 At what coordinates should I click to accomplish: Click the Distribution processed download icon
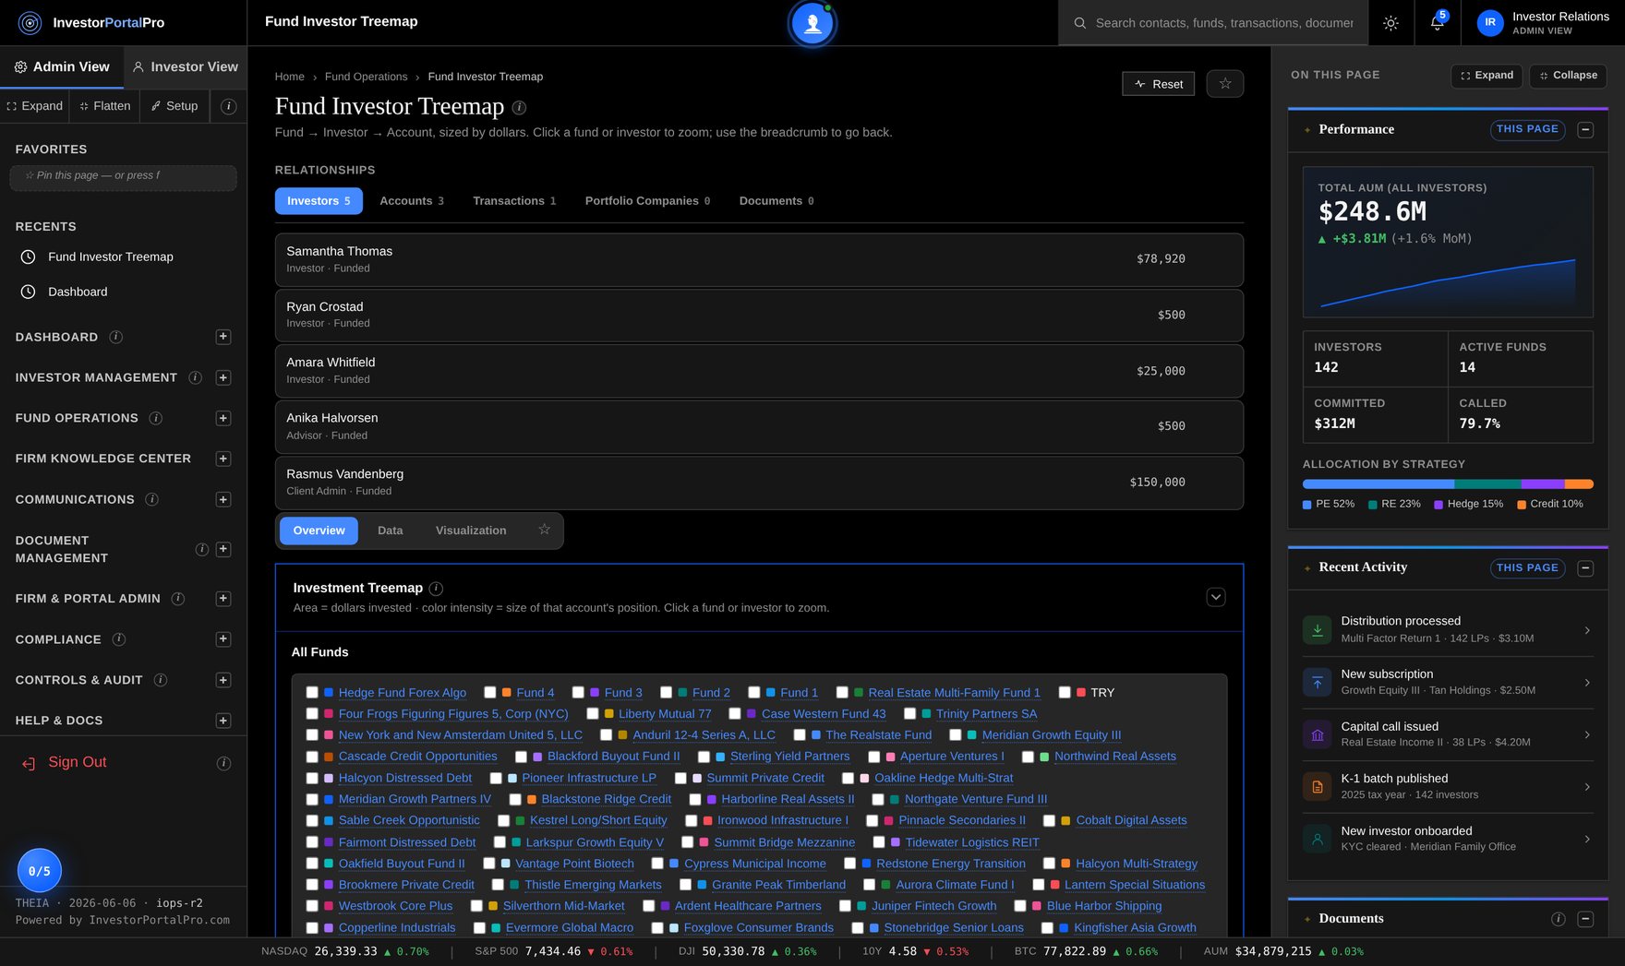[x=1318, y=630]
